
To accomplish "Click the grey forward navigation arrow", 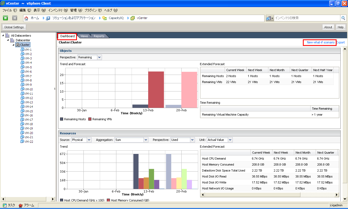I will pos(15,18).
